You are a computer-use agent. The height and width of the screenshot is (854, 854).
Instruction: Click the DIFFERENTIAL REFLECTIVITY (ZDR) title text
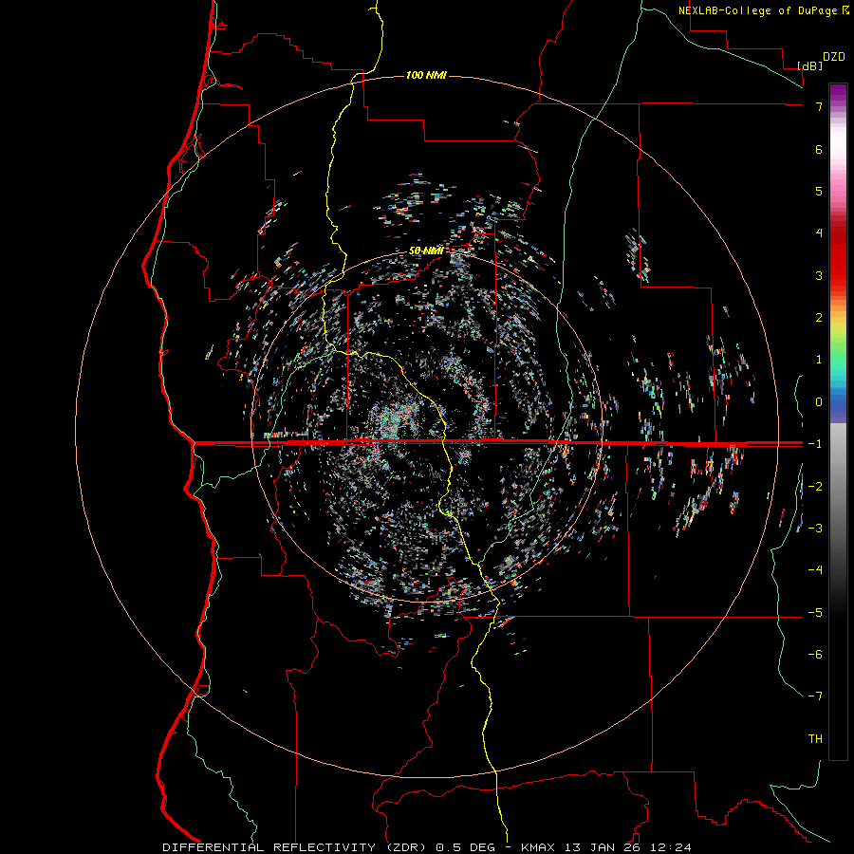tap(297, 847)
